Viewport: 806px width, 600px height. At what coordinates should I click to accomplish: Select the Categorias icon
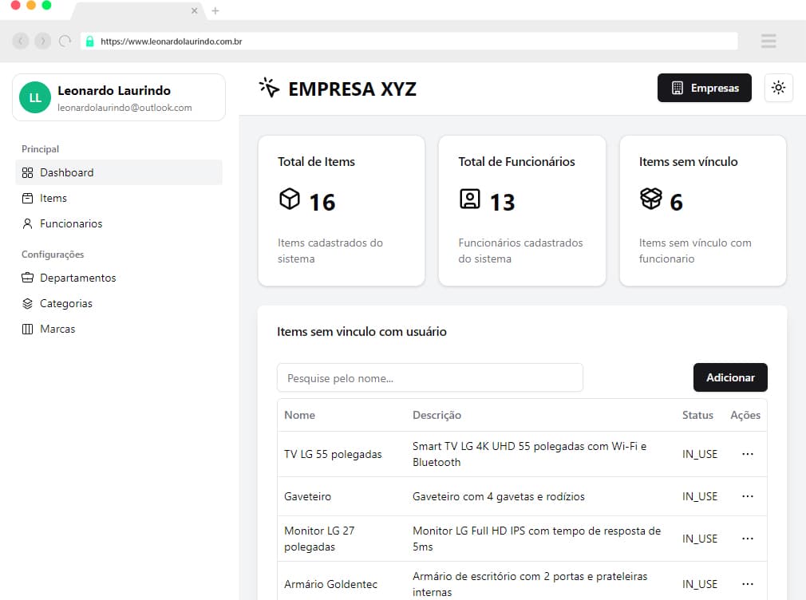27,303
